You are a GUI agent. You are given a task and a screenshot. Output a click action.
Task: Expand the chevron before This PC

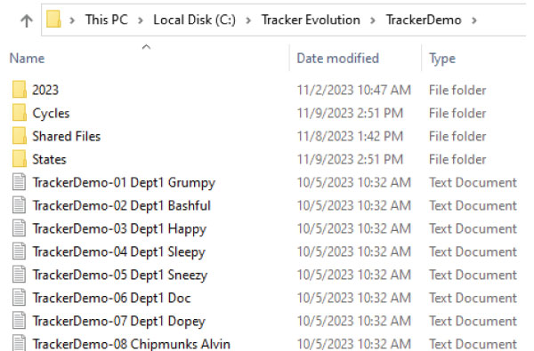point(72,20)
